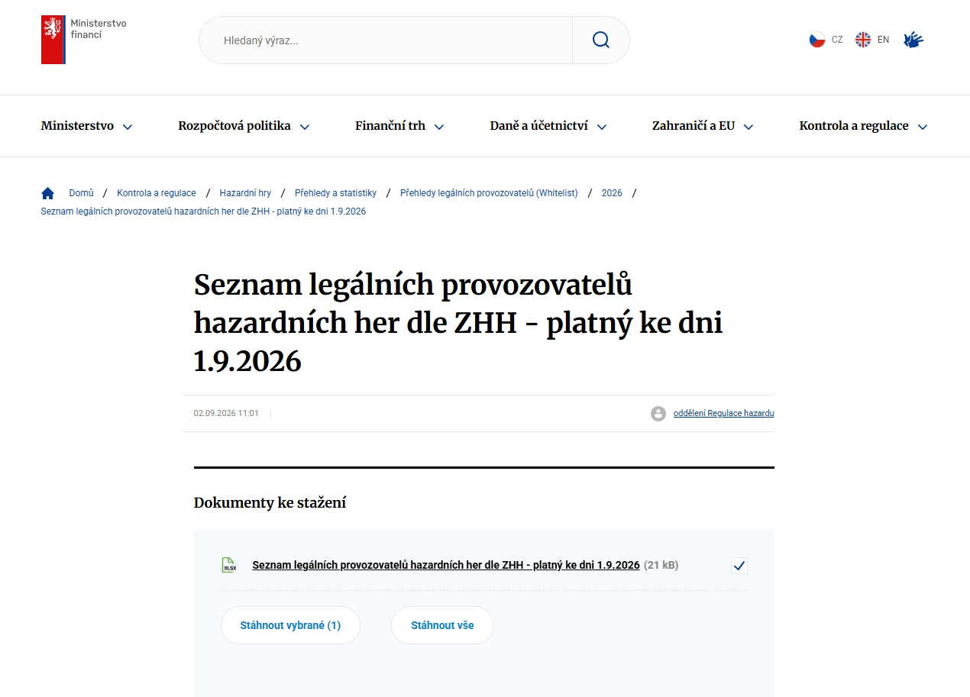970x697 pixels.
Task: Click Stáhnout vybrané (1) button
Action: tap(290, 625)
